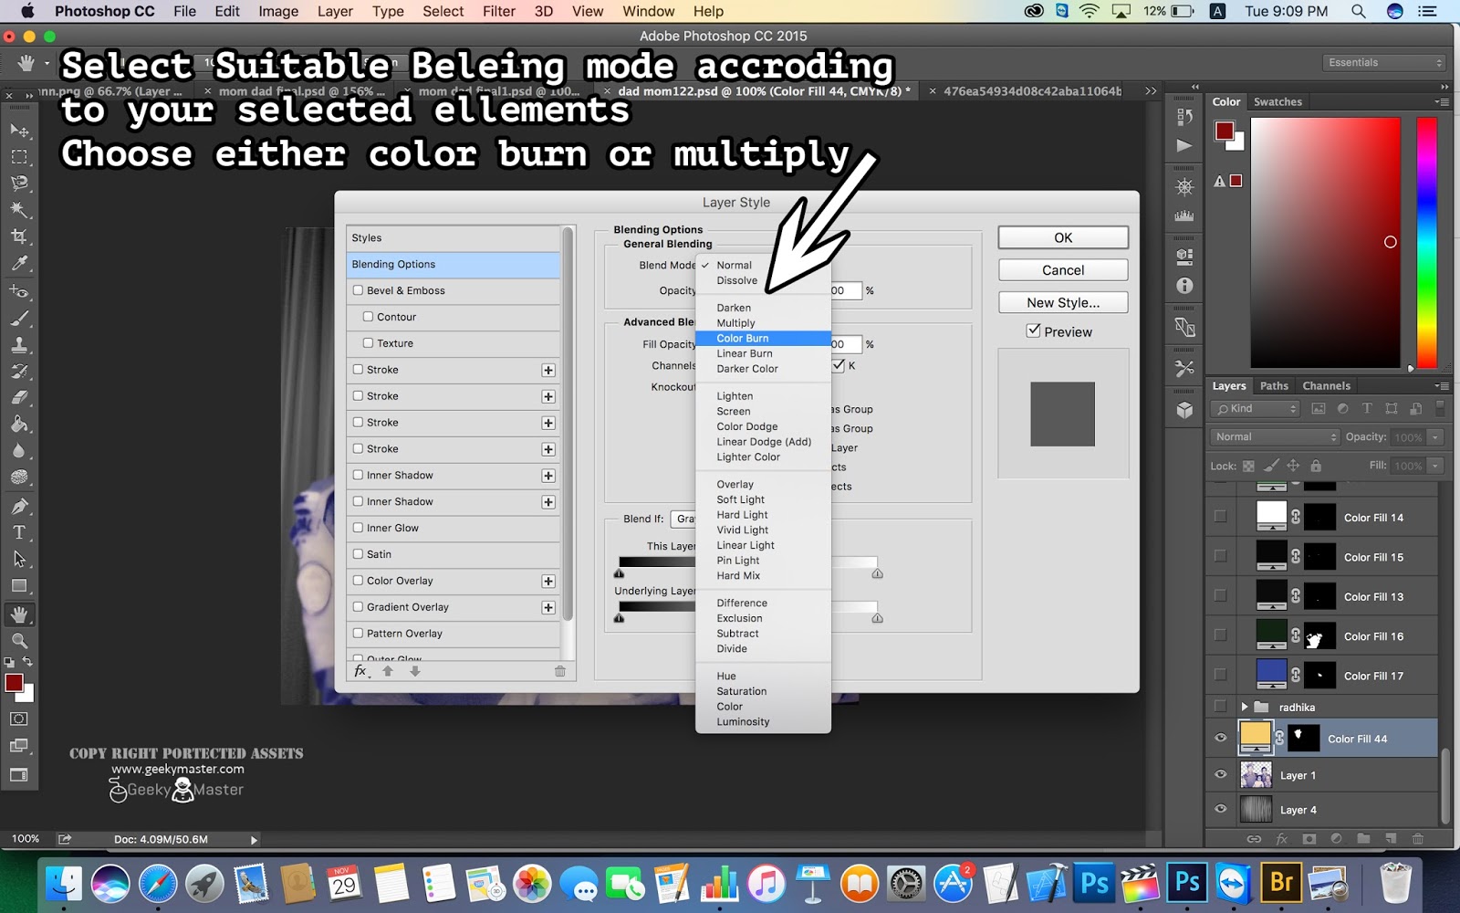1460x913 pixels.
Task: Open the Info panel icon
Action: [1184, 286]
